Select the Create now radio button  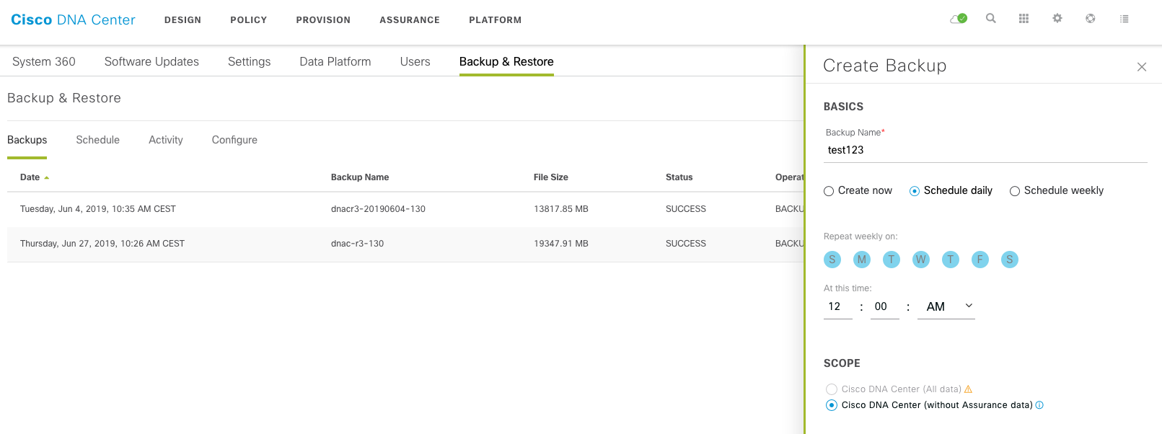[829, 191]
